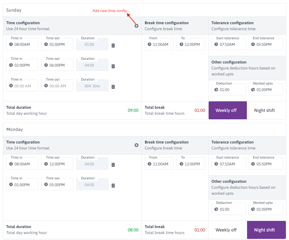Edit Sunday's Time out 06:00PM field
This screenshot has height=240, width=289.
tap(57, 65)
